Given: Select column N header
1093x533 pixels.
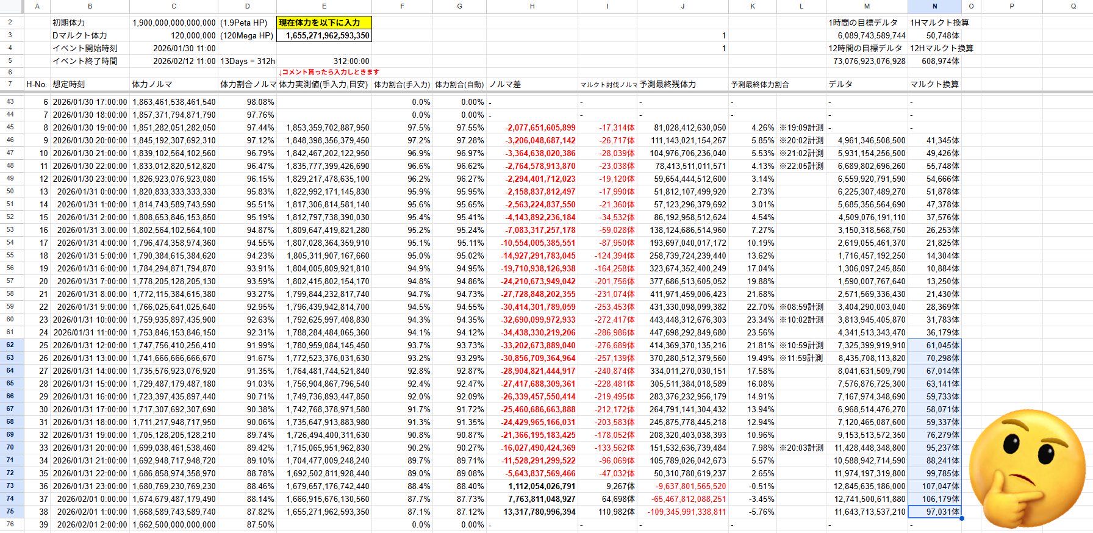Looking at the screenshot, I should 934,6.
